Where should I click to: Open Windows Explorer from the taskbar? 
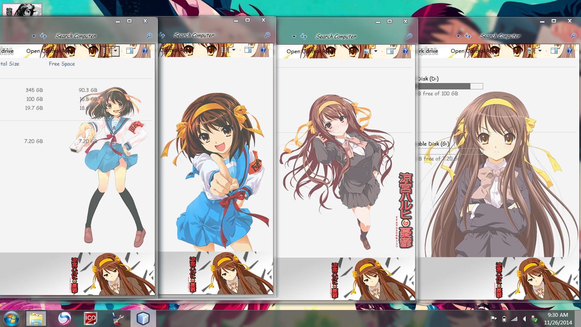point(36,318)
